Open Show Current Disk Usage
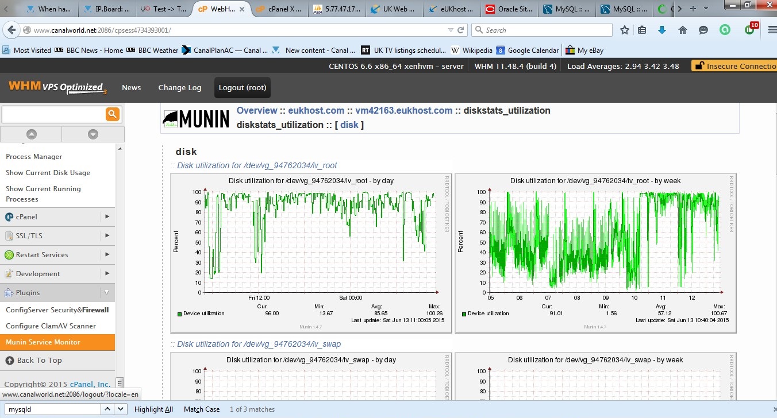The width and height of the screenshot is (777, 418). click(x=48, y=173)
